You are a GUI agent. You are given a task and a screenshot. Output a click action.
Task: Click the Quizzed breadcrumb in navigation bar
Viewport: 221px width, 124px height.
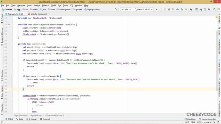[x=7, y=9]
